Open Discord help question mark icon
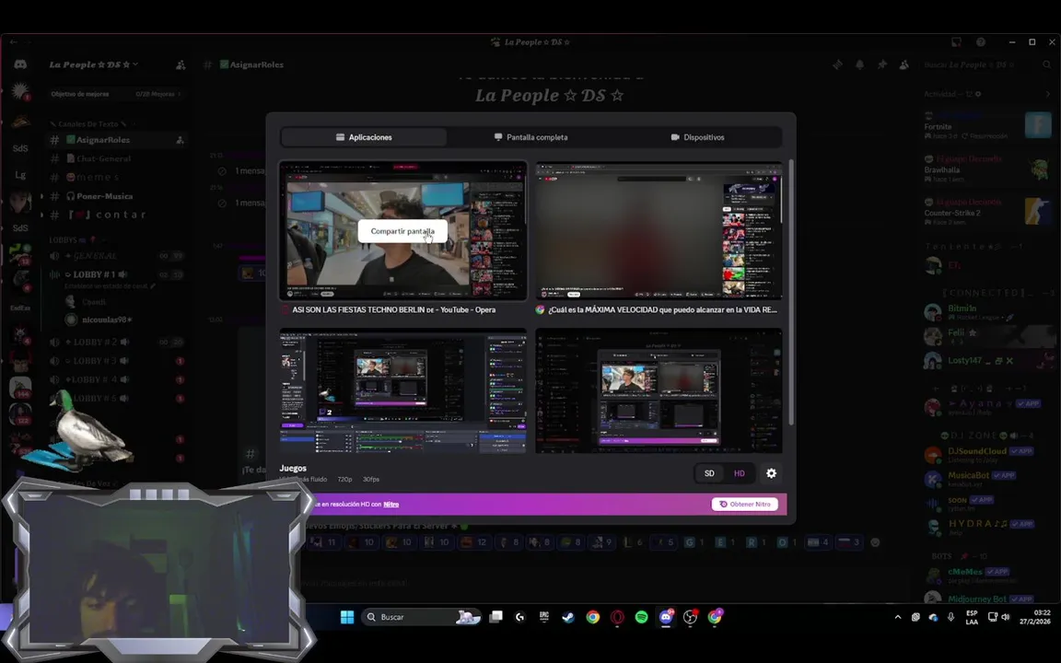This screenshot has width=1061, height=663. (x=981, y=42)
